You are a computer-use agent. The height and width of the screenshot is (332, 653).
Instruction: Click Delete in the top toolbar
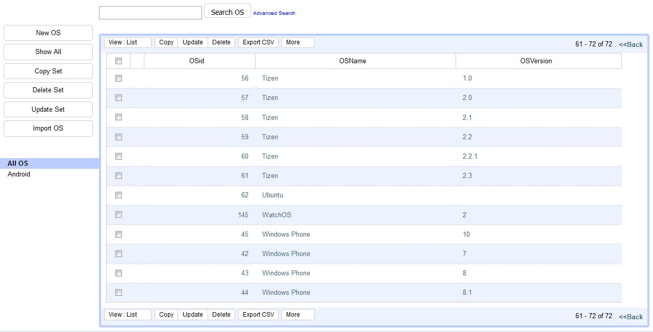221,42
